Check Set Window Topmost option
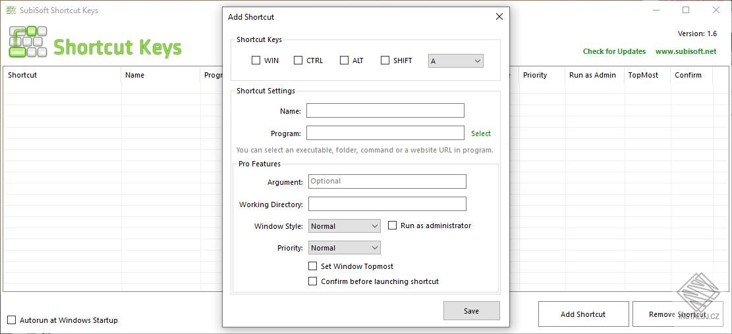The width and height of the screenshot is (732, 334). (x=313, y=266)
